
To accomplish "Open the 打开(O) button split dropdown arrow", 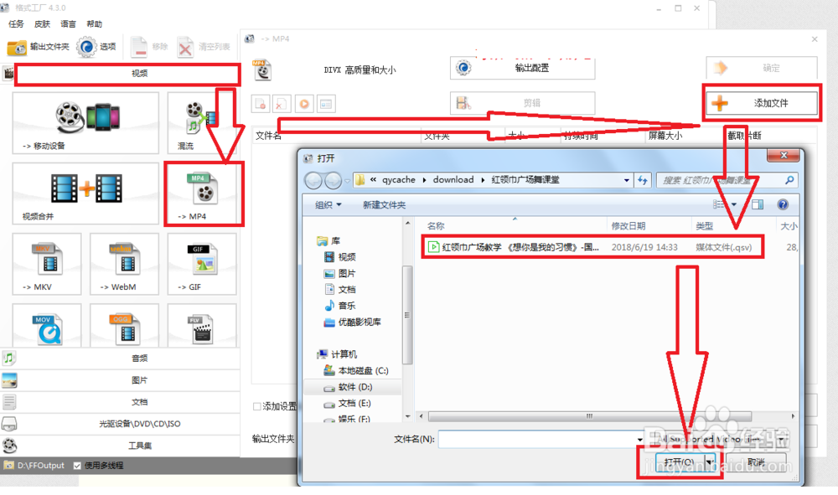I will click(x=706, y=461).
